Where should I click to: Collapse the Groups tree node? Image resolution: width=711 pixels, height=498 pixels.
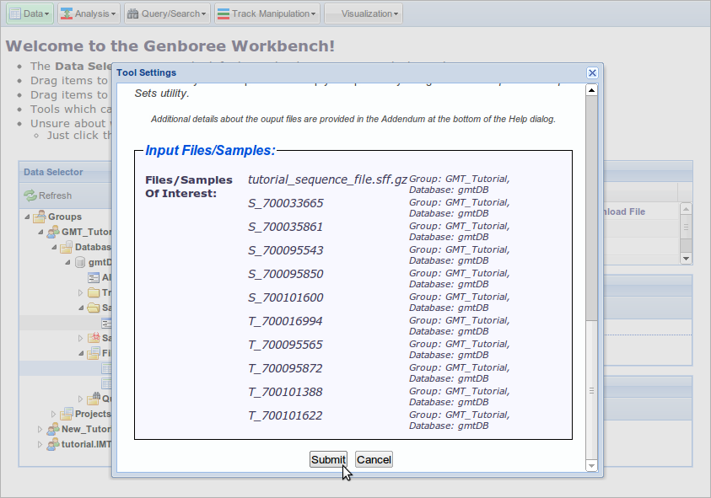(27, 217)
